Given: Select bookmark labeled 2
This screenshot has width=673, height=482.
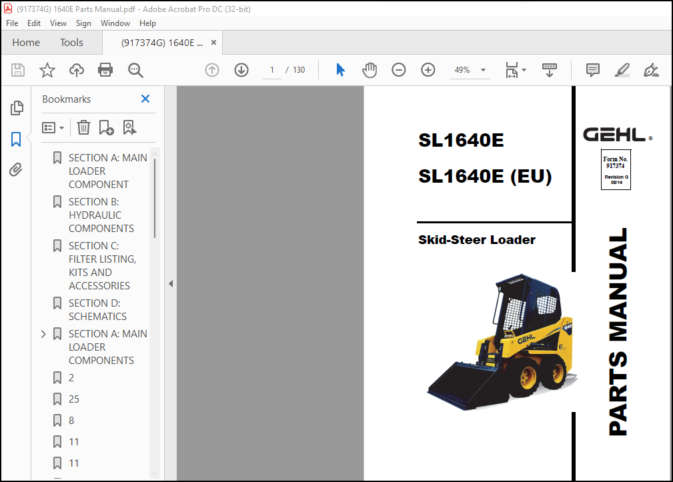Looking at the screenshot, I should [71, 378].
